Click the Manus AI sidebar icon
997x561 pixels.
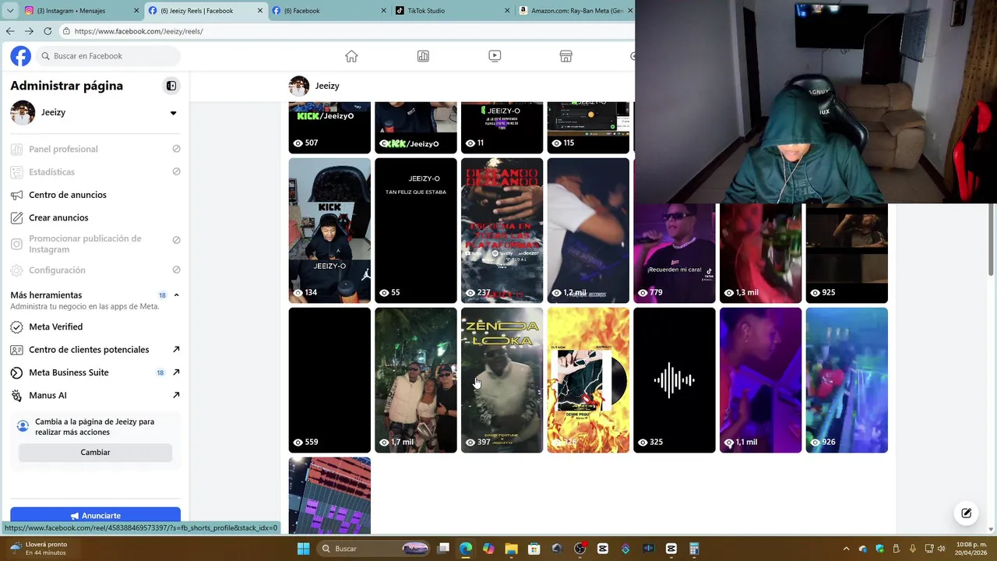16,395
